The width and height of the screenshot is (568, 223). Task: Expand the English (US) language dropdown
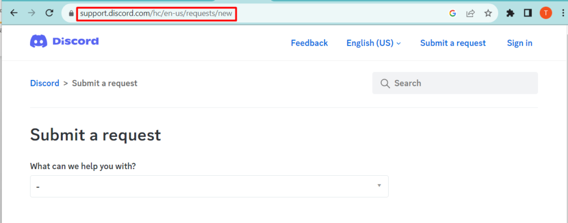(374, 43)
